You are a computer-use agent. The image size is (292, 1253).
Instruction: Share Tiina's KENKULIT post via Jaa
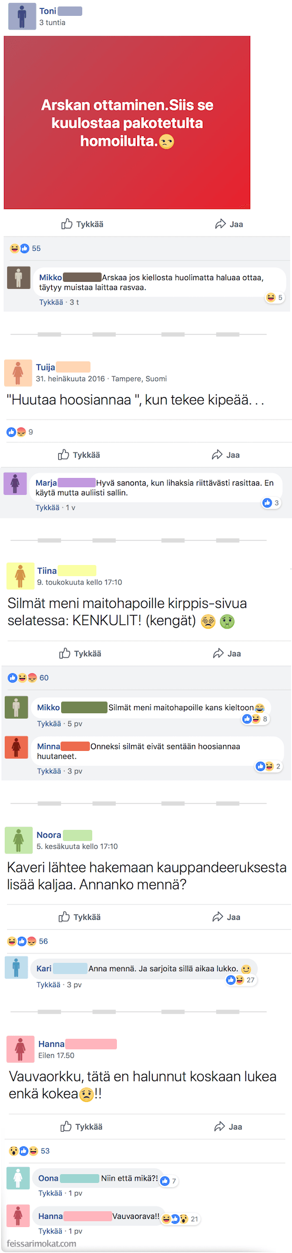click(227, 653)
